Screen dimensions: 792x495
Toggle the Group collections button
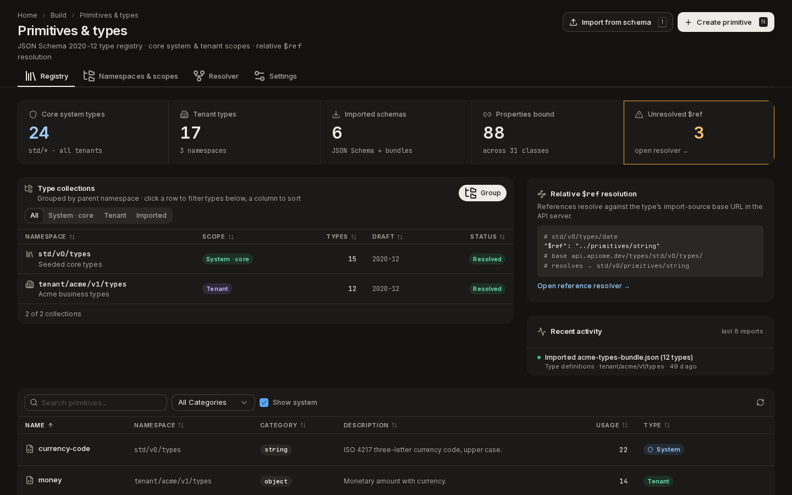tap(482, 193)
